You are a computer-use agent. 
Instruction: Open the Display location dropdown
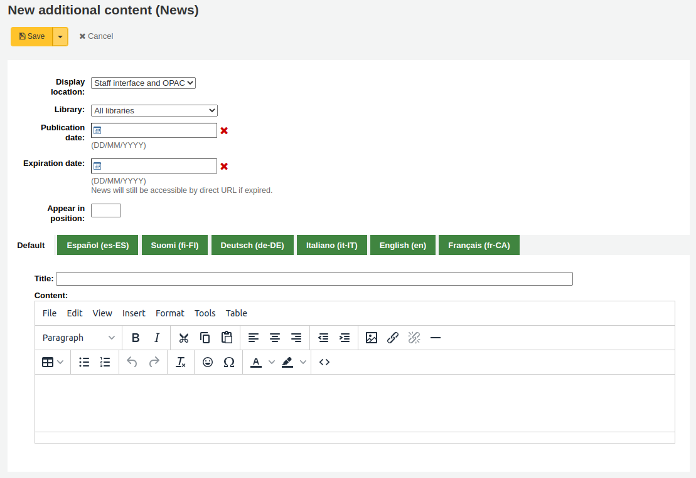point(143,83)
